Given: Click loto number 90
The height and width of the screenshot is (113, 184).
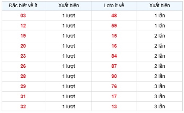Looking at the screenshot, I should 114,76.
